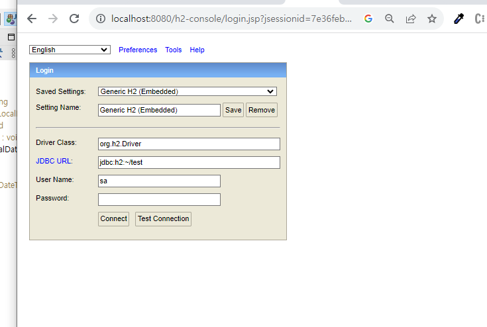Focus the Setting Name field
Image resolution: width=487 pixels, height=327 pixels.
pos(159,110)
